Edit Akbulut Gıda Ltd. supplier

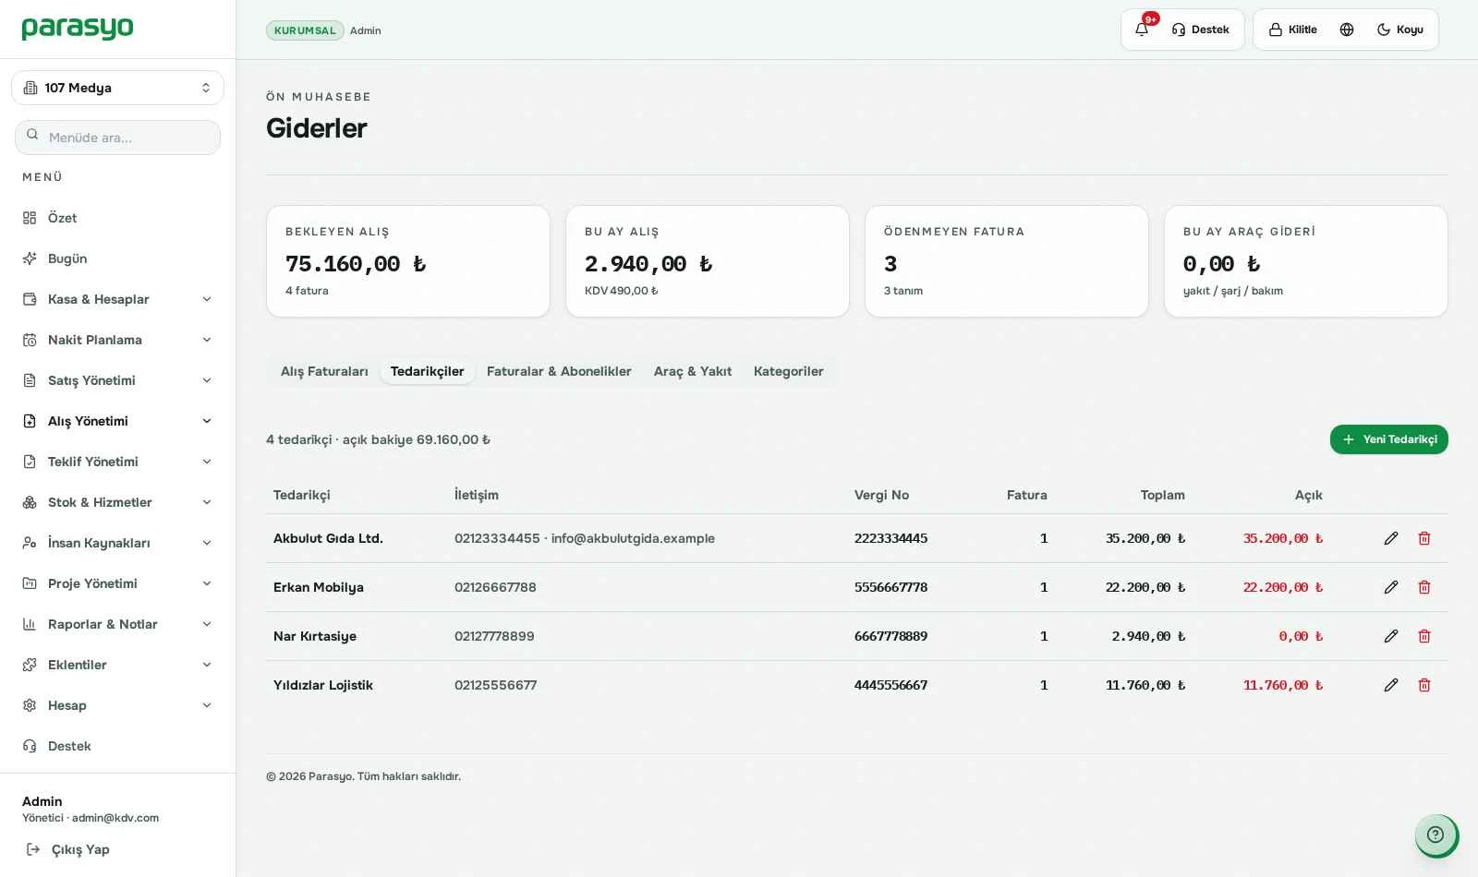point(1391,538)
